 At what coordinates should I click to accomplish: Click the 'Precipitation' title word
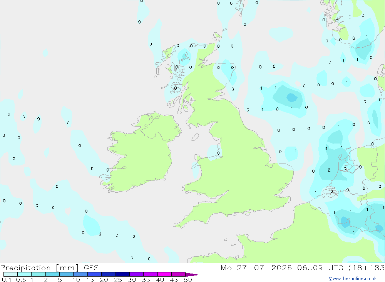(x=25, y=268)
